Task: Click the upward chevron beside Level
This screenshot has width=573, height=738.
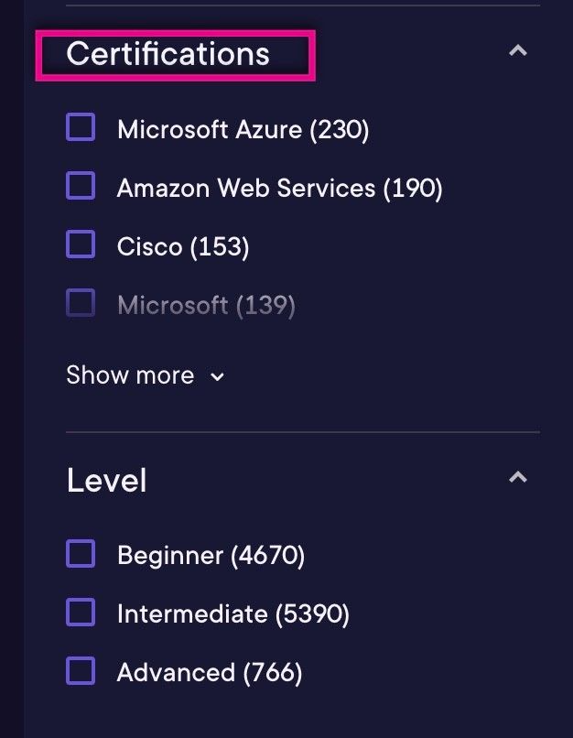Action: (x=518, y=477)
